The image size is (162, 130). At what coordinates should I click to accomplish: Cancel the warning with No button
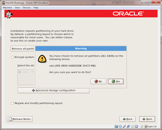[x=98, y=81]
